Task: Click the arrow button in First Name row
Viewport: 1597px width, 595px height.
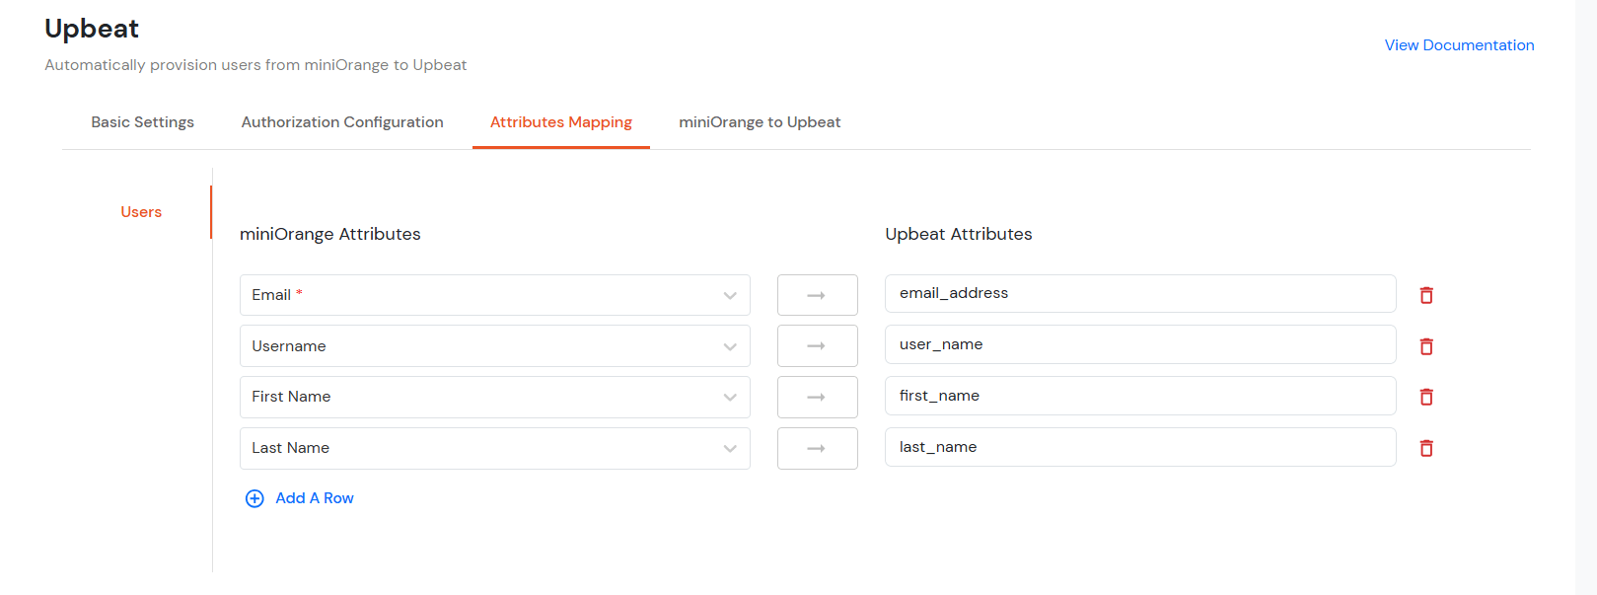Action: pyautogui.click(x=817, y=397)
